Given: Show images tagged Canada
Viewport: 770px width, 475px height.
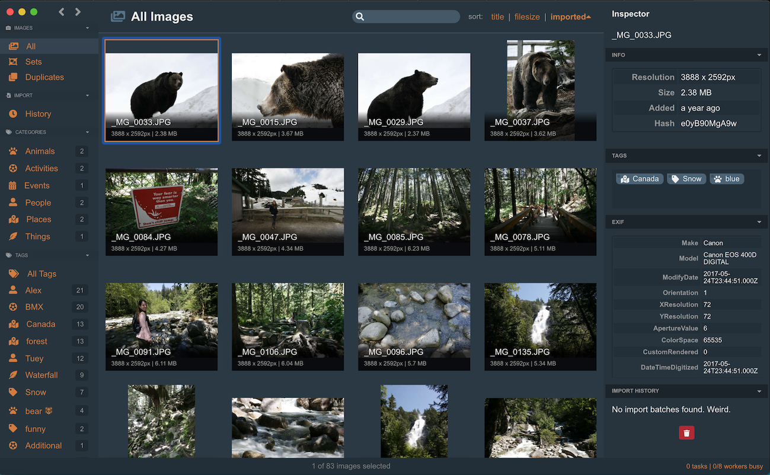Looking at the screenshot, I should pyautogui.click(x=41, y=324).
